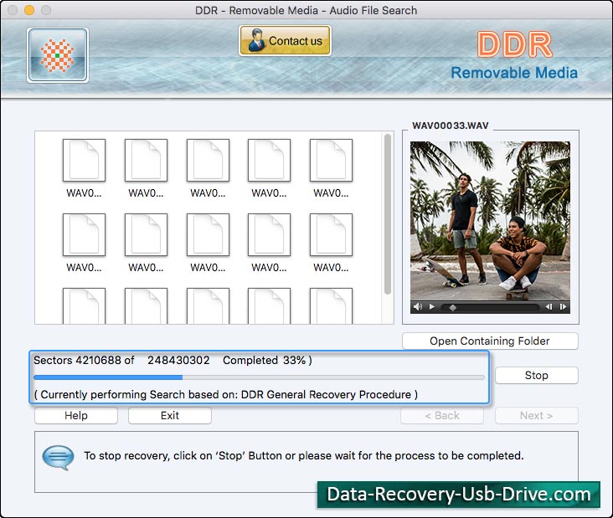Click the sector scan progress bar

pyautogui.click(x=260, y=377)
